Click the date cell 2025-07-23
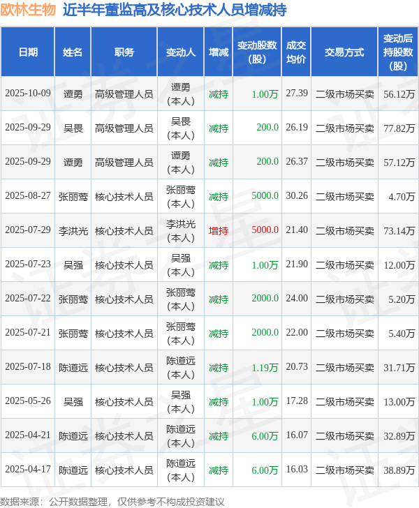 click(28, 264)
